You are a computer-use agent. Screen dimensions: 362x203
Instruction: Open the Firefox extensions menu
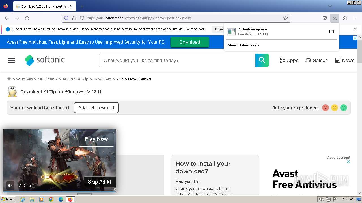pyautogui.click(x=345, y=18)
